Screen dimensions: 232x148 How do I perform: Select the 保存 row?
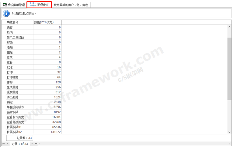[x=34, y=27]
